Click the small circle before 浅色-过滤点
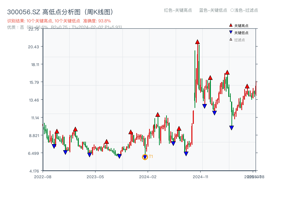 pos(232,10)
